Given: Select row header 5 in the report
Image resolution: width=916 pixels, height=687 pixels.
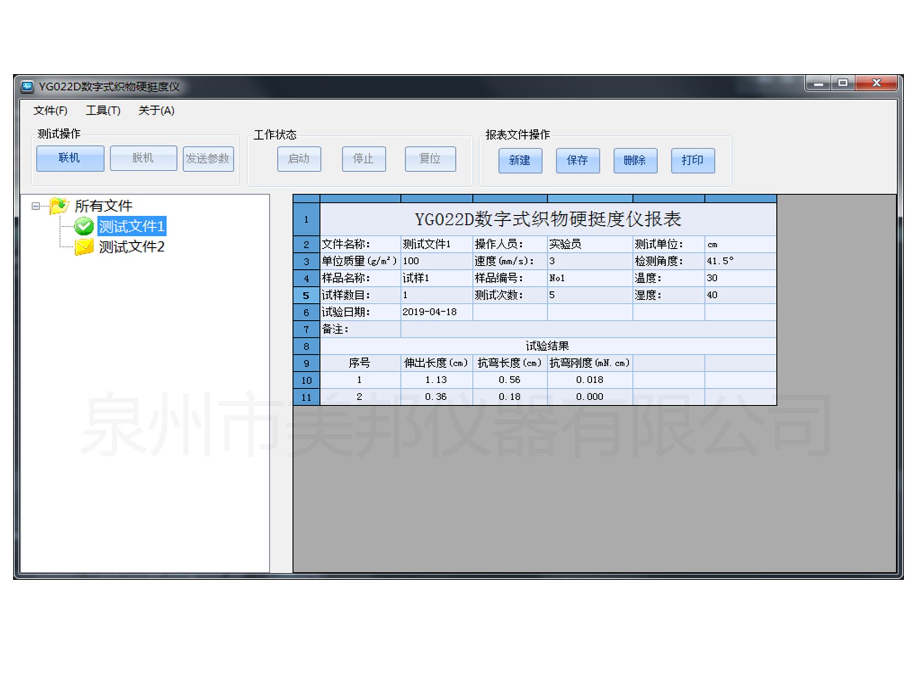Looking at the screenshot, I should point(306,295).
